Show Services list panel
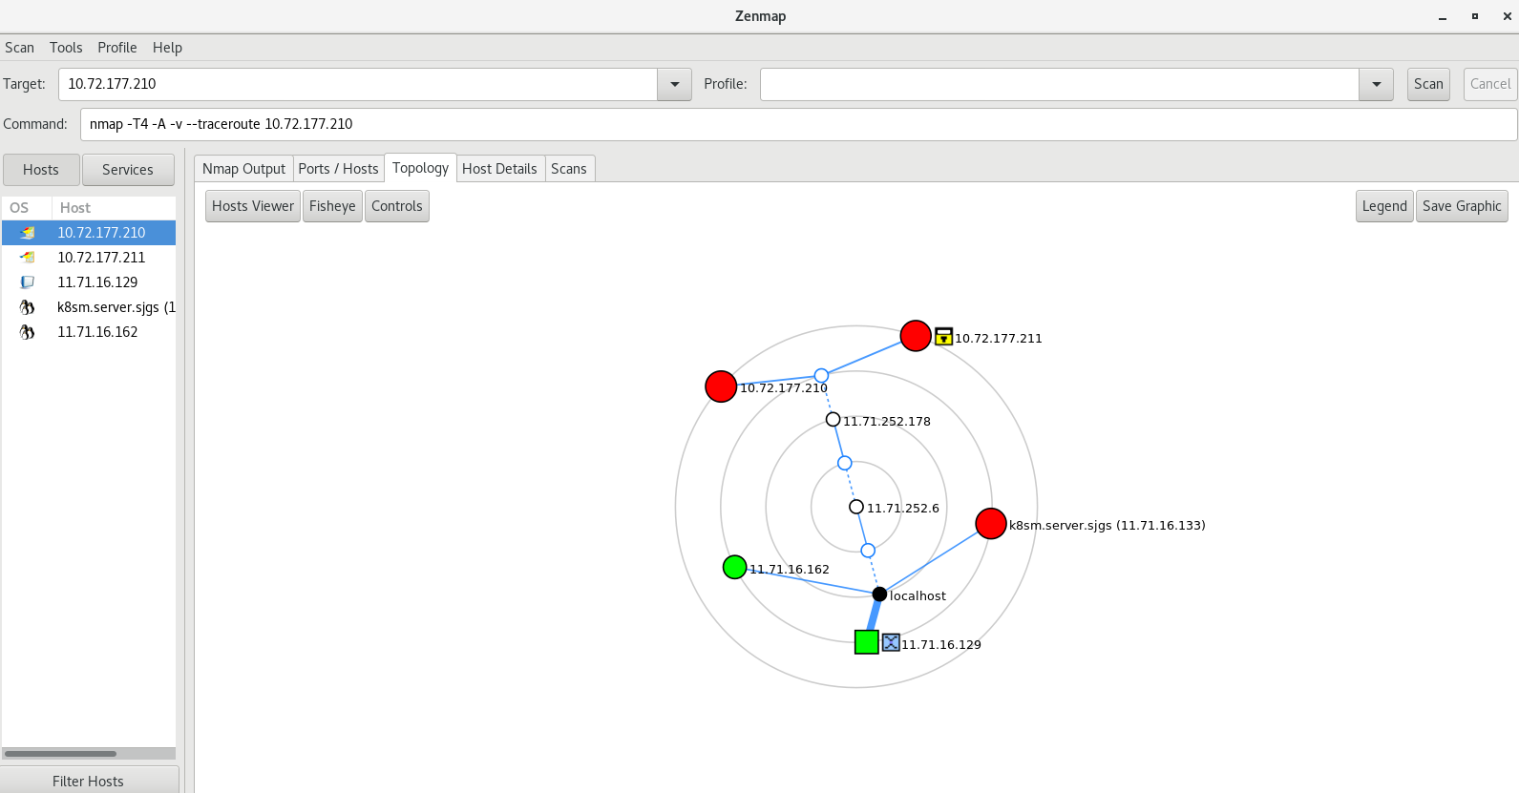 click(128, 170)
